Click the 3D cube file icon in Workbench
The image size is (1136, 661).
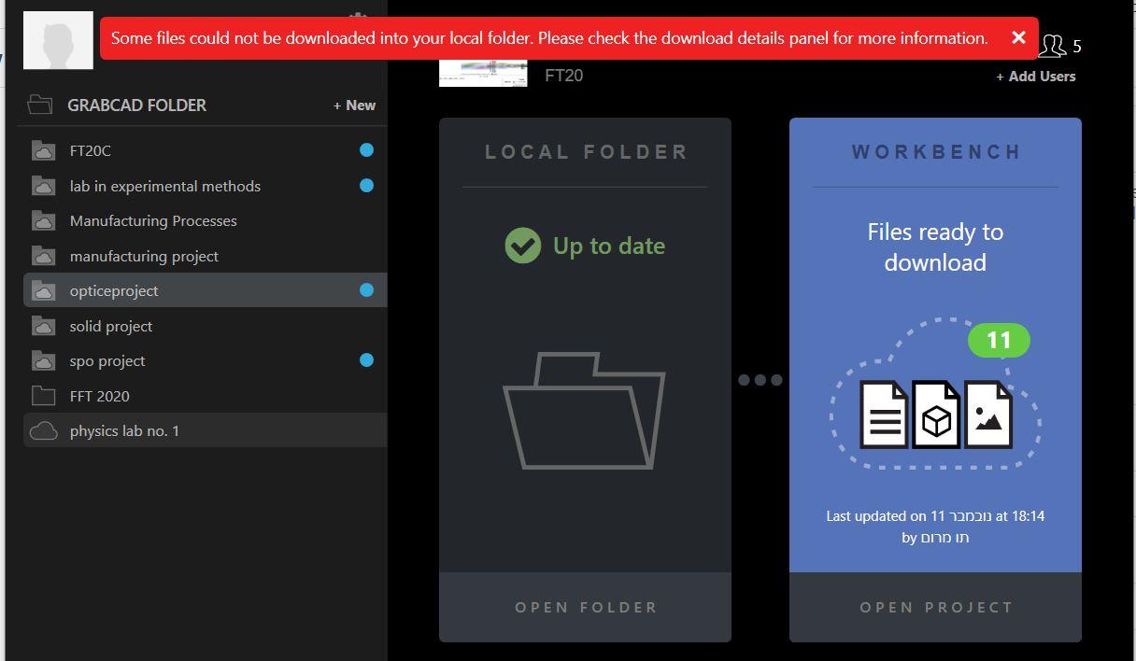936,415
